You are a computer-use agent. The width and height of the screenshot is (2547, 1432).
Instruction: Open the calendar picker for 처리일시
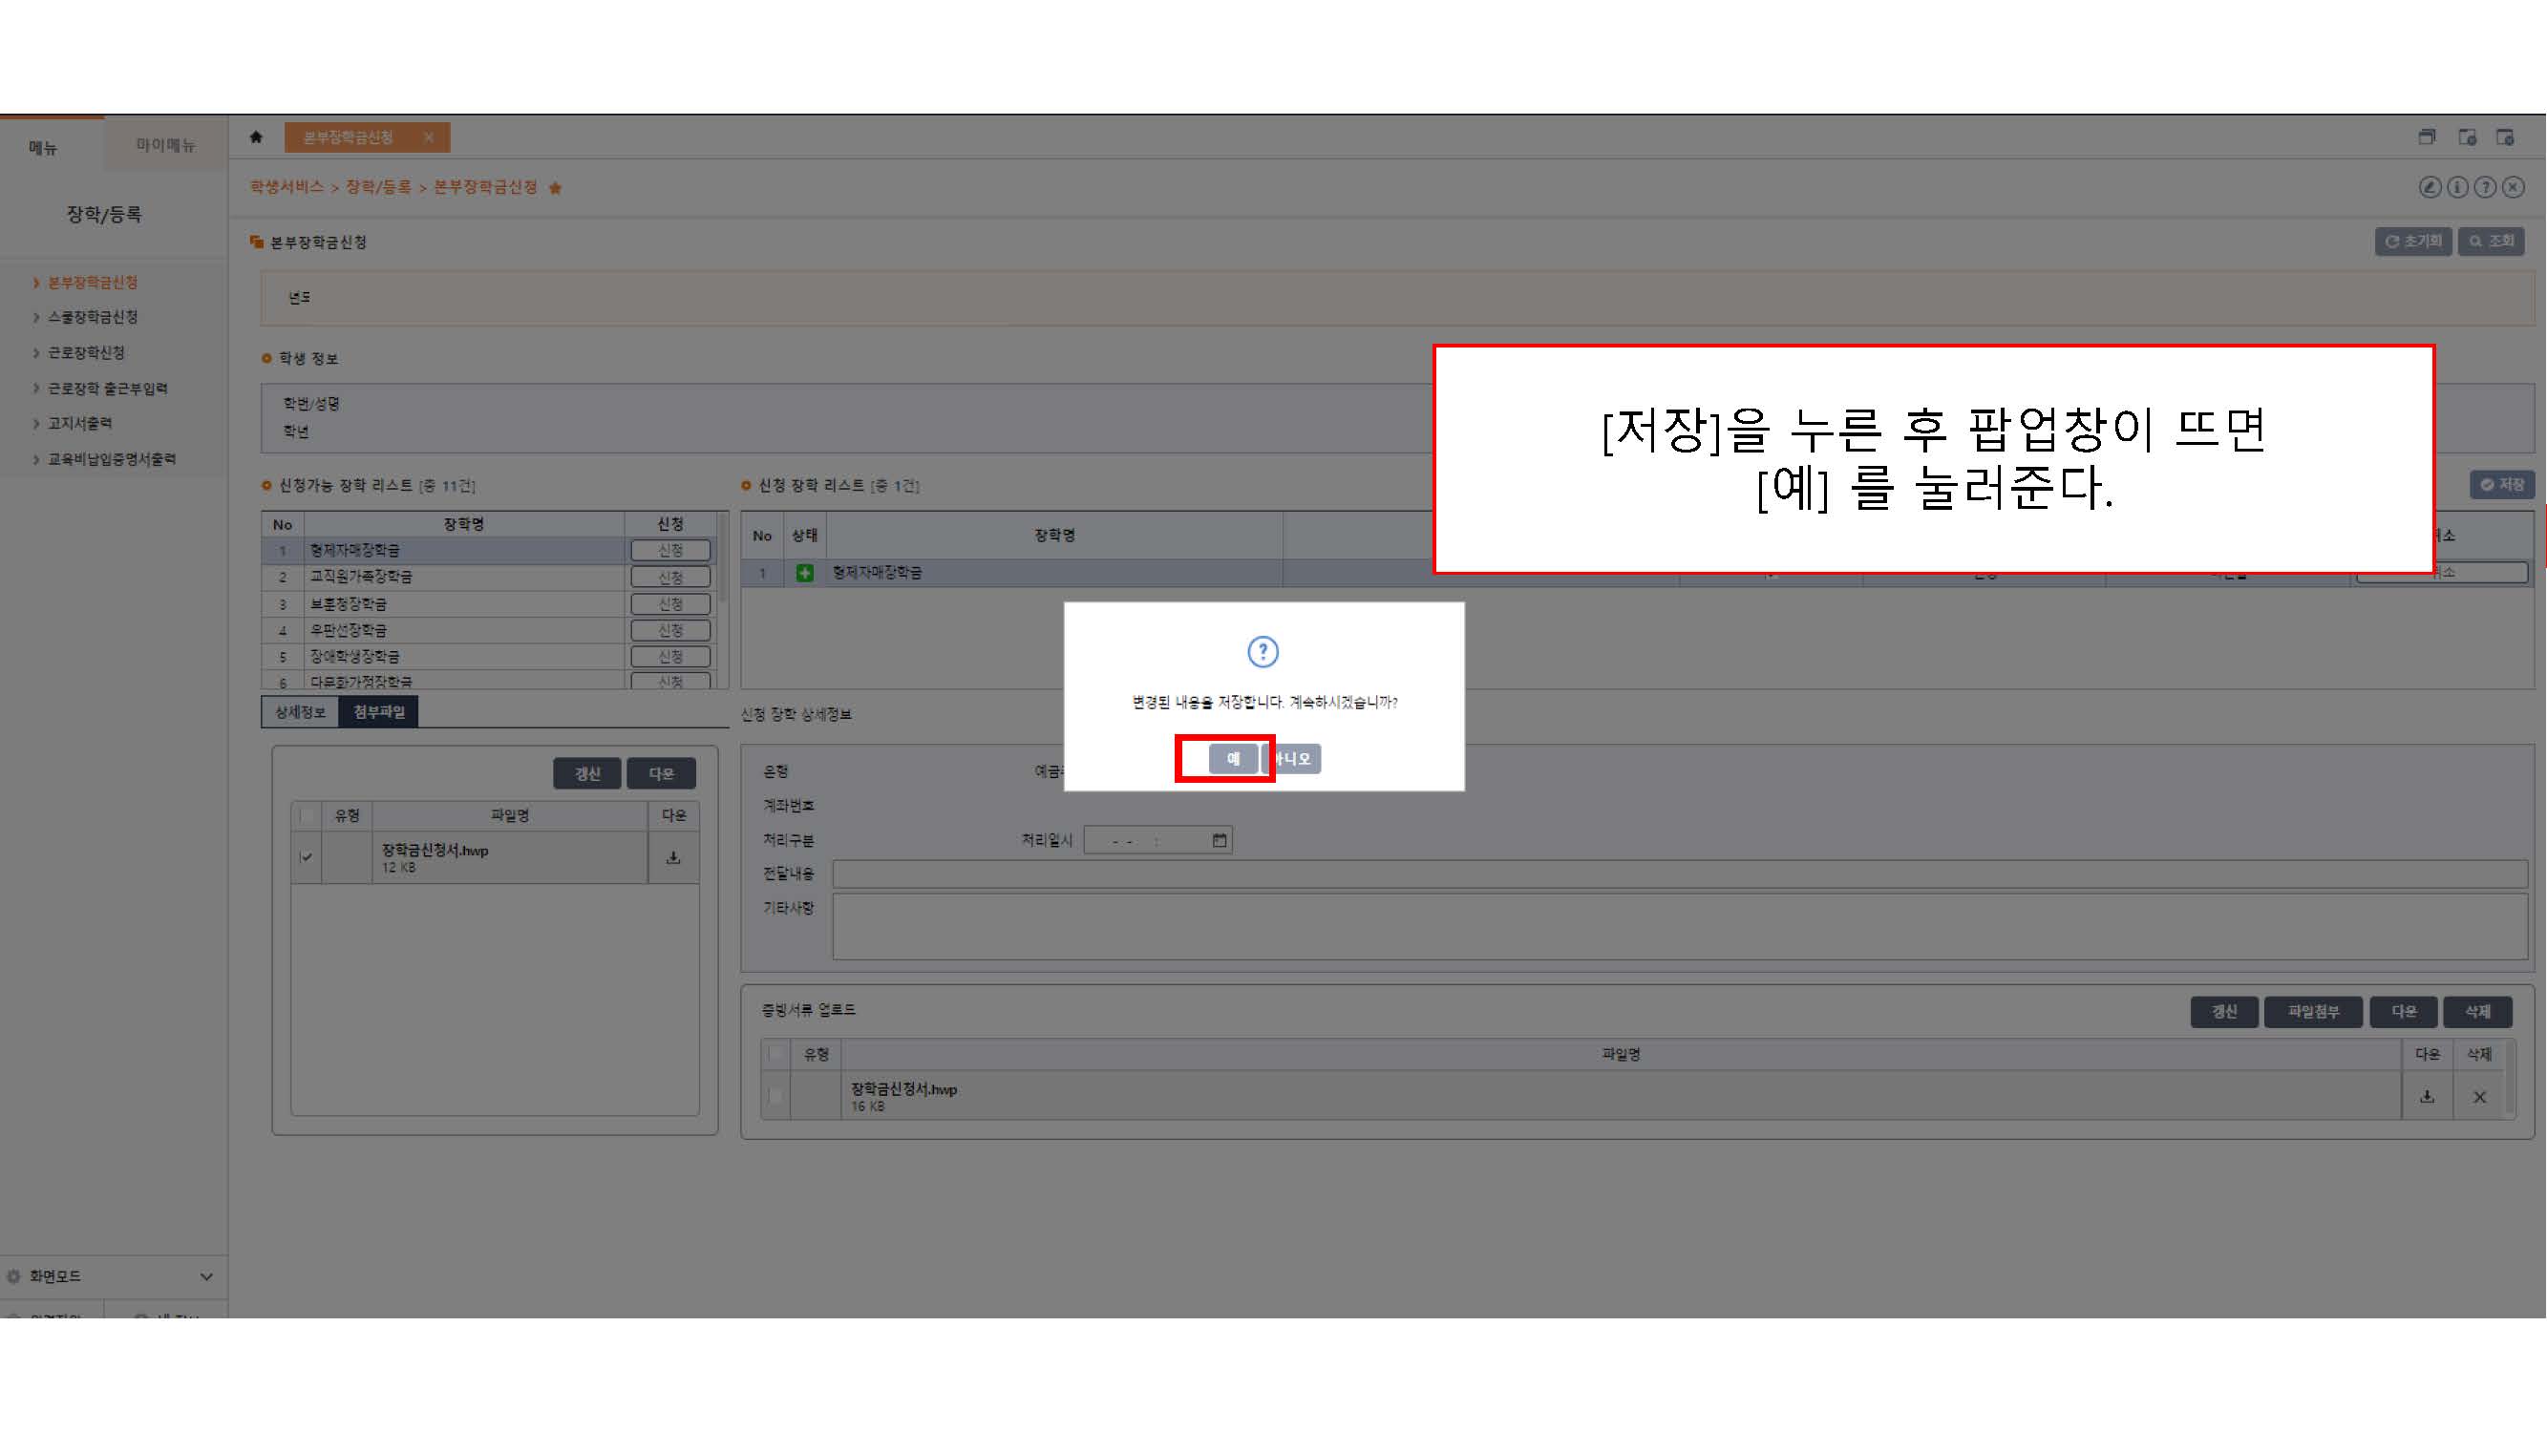click(1220, 840)
